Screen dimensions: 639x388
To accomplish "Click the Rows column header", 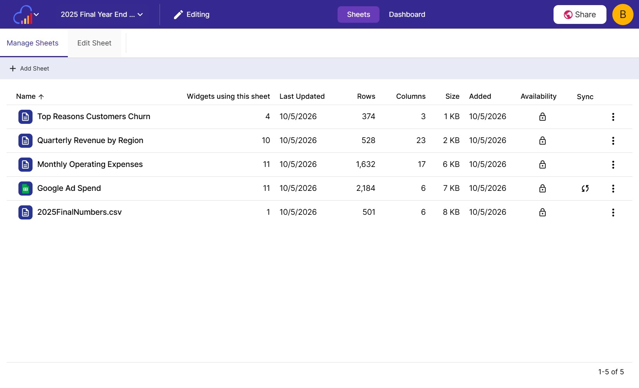I will (366, 96).
